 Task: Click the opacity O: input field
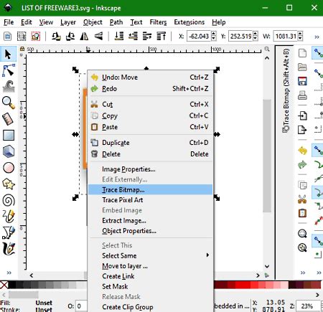(x=81, y=306)
